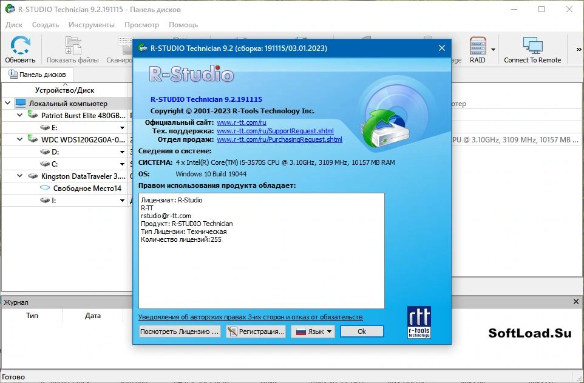Click the Посмотреть Лицензию button
Viewport: 584px width, 383px height.
click(180, 331)
